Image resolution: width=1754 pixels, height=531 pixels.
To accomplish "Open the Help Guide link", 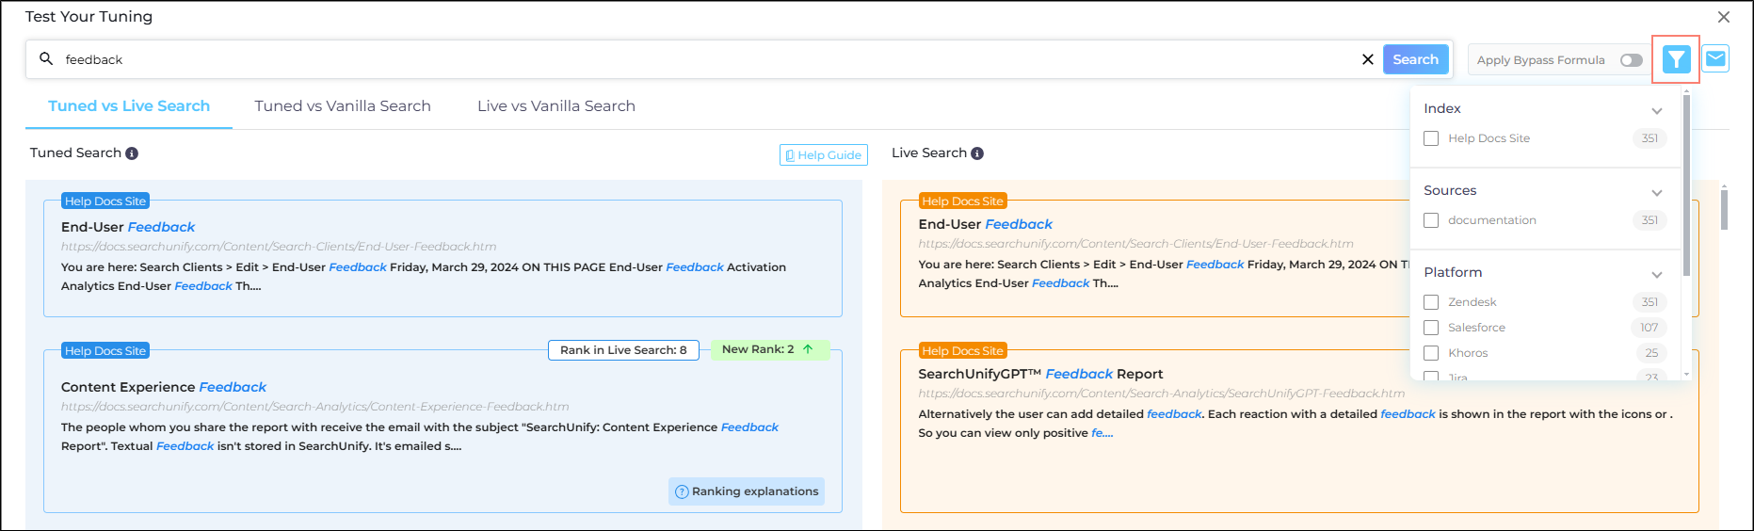I will click(x=823, y=155).
